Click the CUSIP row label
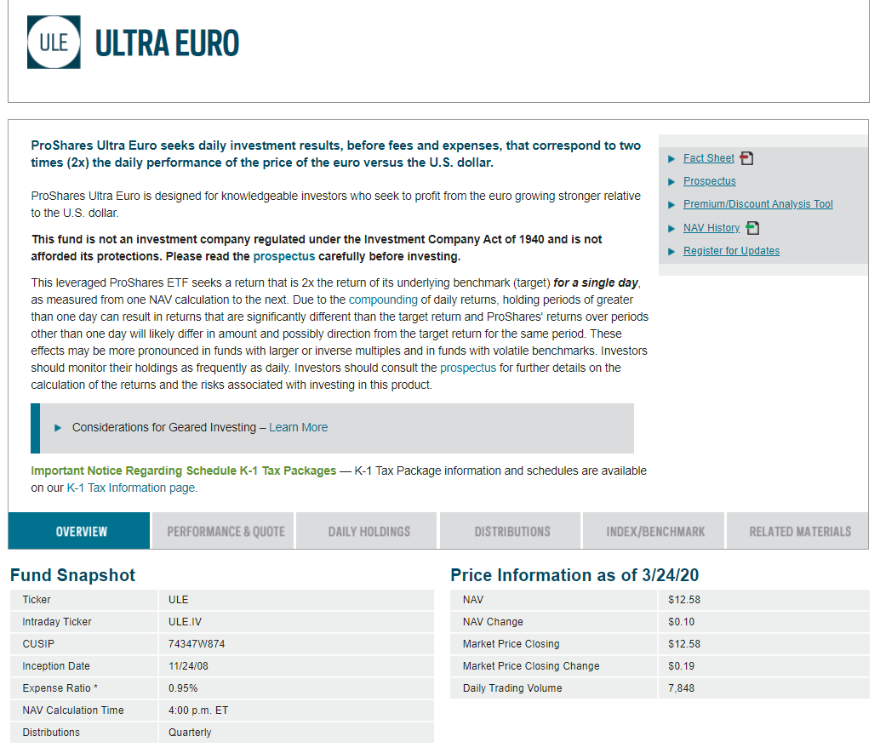 tap(38, 644)
